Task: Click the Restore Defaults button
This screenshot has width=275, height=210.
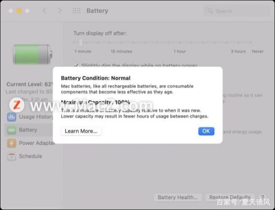Action: click(230, 197)
